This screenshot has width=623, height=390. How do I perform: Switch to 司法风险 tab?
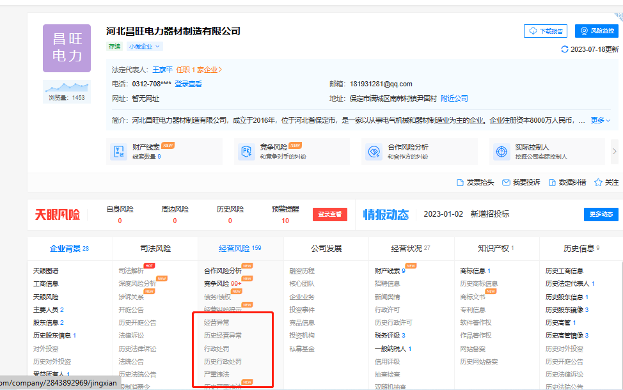click(155, 249)
